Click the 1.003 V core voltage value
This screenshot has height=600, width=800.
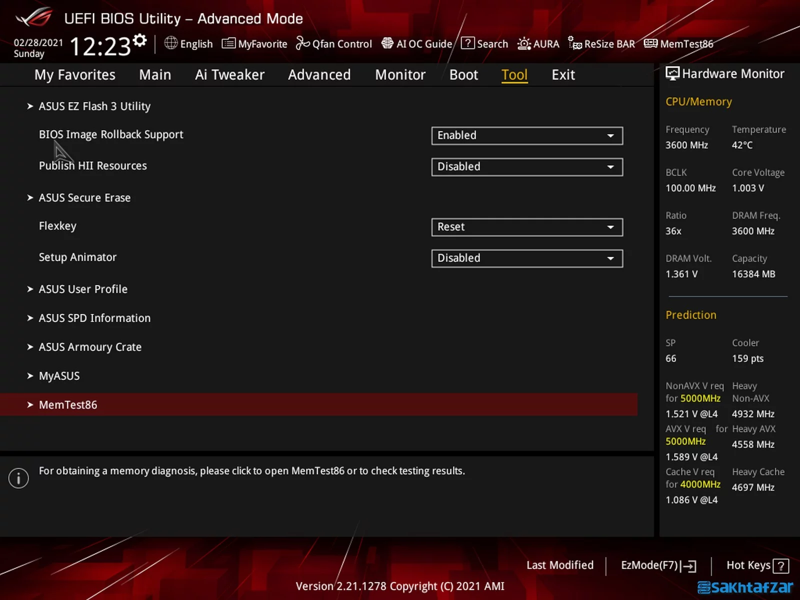point(748,188)
